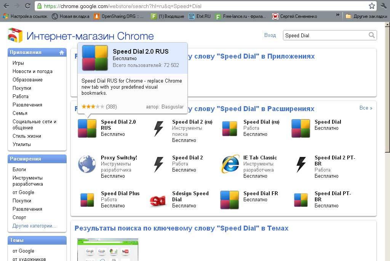
Task: Reload the page with the refresh icon
Action: pyautogui.click(x=27, y=6)
